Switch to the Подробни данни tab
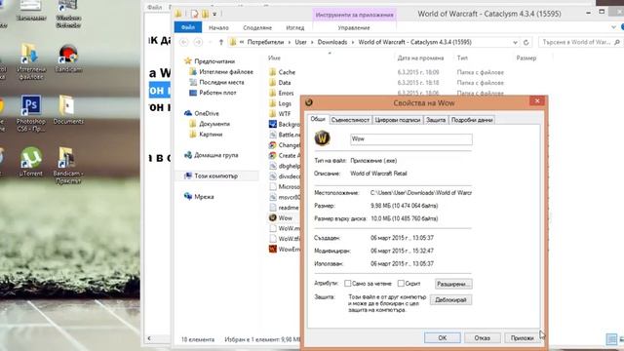 click(x=472, y=120)
